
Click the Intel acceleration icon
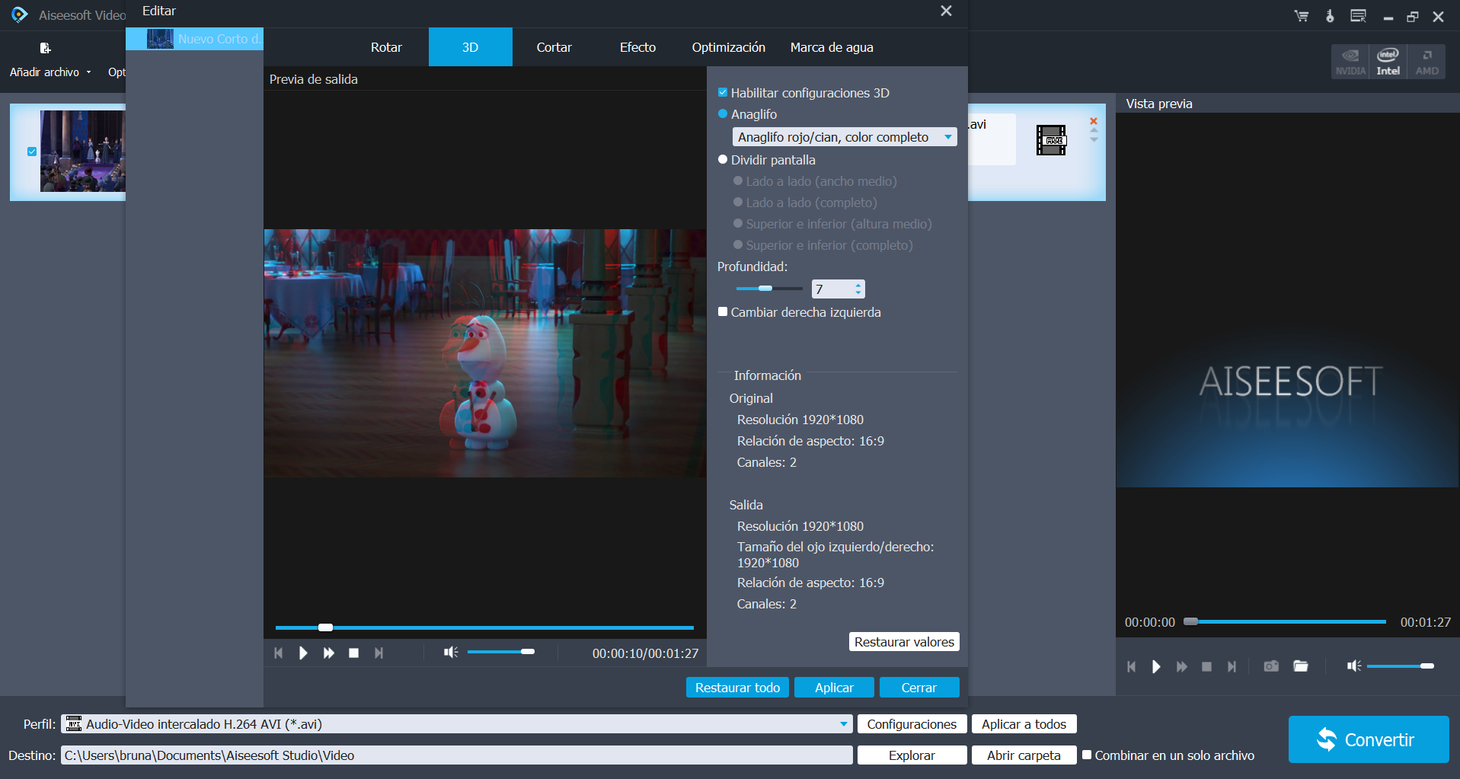pos(1388,62)
